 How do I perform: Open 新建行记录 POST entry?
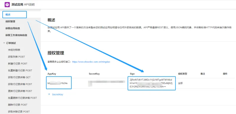tap(18, 64)
